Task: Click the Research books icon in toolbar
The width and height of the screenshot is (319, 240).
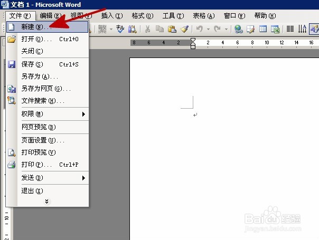Action: pos(132,29)
